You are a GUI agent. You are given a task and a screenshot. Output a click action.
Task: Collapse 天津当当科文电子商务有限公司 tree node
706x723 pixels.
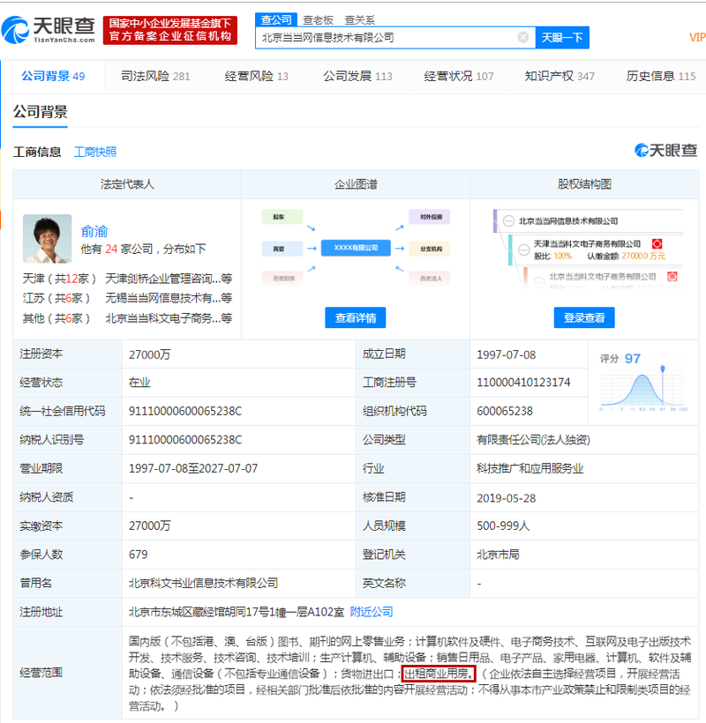(523, 250)
